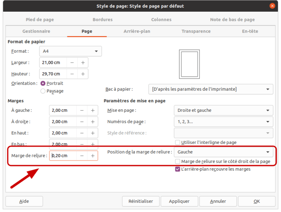Switch to Arrière-plan tab
The height and width of the screenshot is (212, 281).
point(137,31)
